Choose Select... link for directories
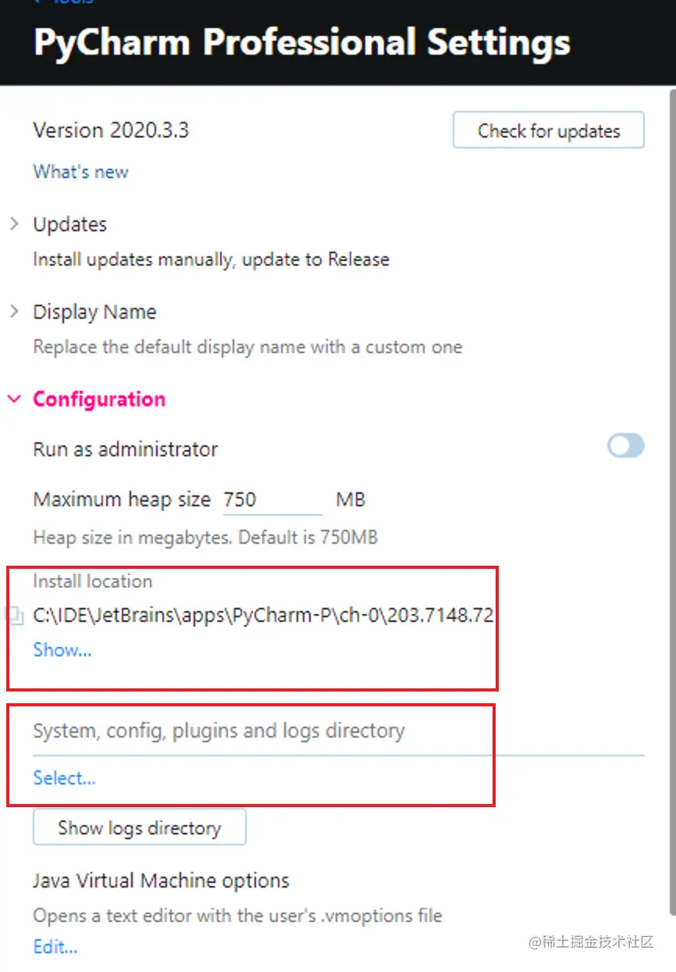This screenshot has width=676, height=972. [x=64, y=778]
